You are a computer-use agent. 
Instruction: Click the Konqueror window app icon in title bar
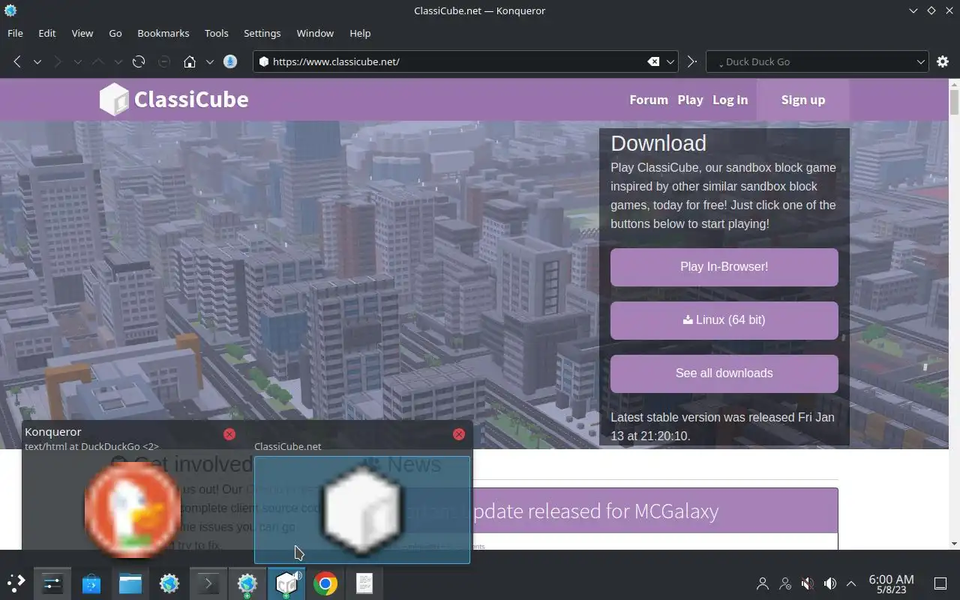(10, 10)
